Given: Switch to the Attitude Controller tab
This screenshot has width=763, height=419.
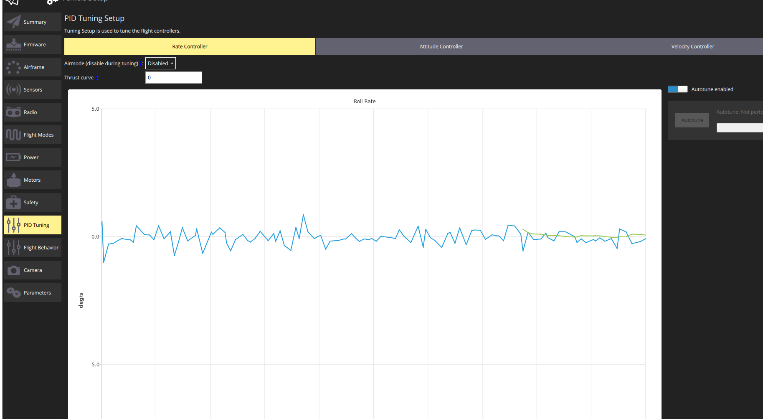Looking at the screenshot, I should [x=441, y=46].
